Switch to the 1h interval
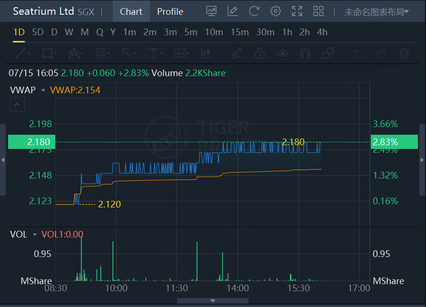The height and width of the screenshot is (307, 426). tap(287, 32)
